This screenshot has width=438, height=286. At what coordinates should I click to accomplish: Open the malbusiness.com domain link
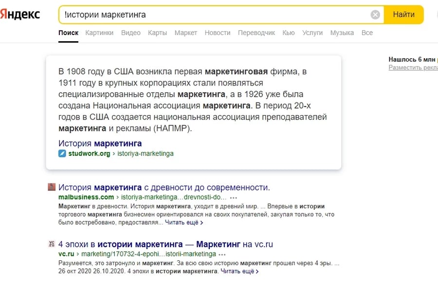[86, 197]
